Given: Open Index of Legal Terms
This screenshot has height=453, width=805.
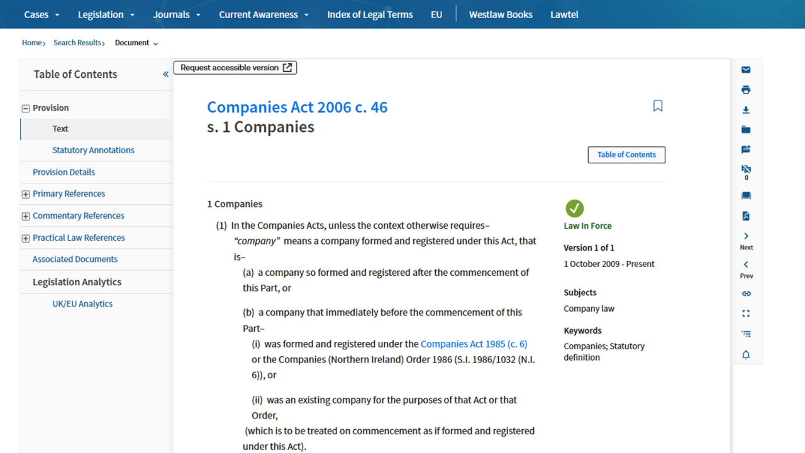Looking at the screenshot, I should (370, 14).
